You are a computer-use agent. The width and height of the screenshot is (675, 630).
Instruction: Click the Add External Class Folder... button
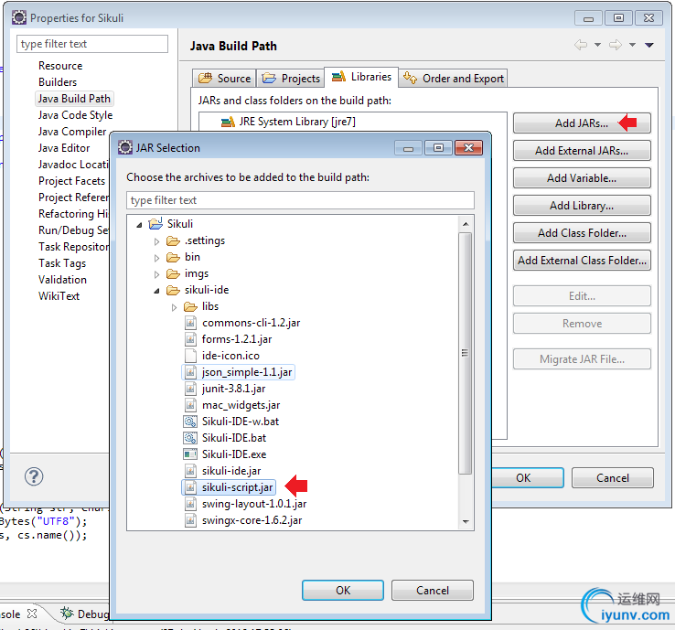582,261
